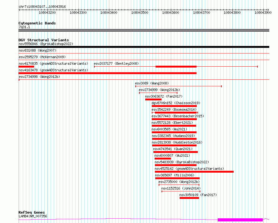
Task: Select the esv2734998 (Wong2012b) variant label
Action: click(x=39, y=77)
